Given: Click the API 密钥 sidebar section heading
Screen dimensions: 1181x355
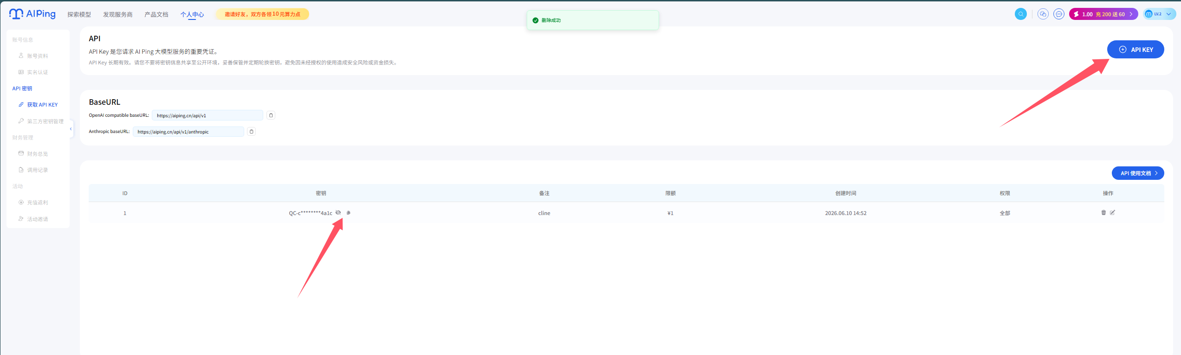Looking at the screenshot, I should (22, 89).
